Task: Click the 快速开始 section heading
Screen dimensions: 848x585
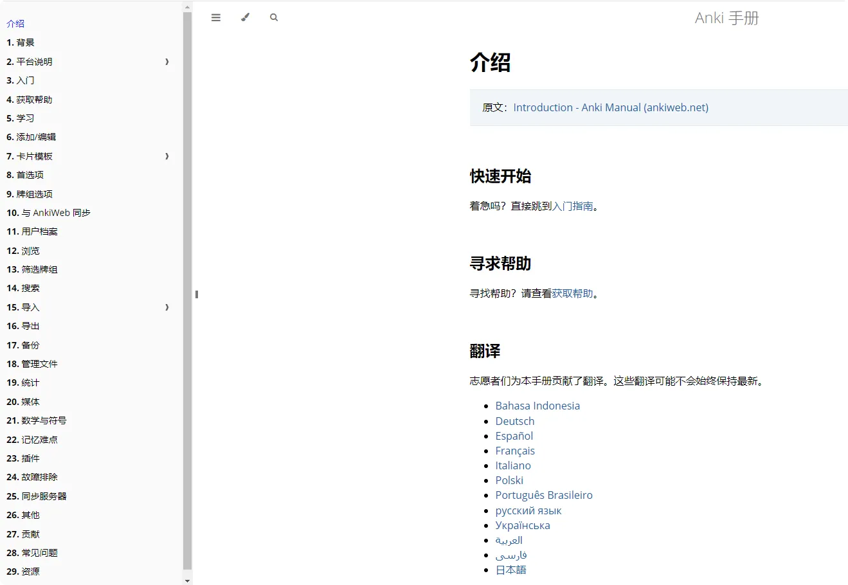Action: click(x=501, y=176)
